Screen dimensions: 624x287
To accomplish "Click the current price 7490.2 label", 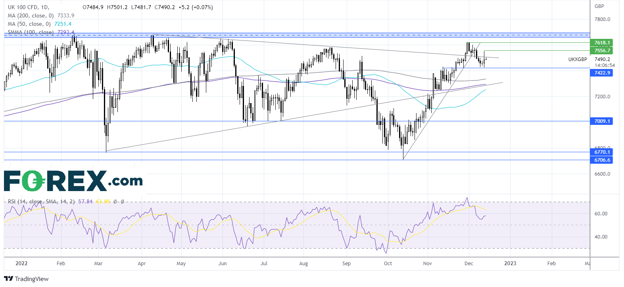I will (602, 59).
